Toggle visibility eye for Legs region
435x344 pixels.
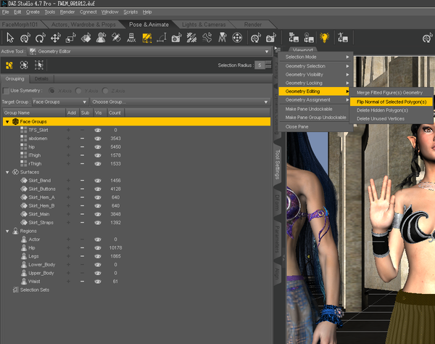click(98, 256)
